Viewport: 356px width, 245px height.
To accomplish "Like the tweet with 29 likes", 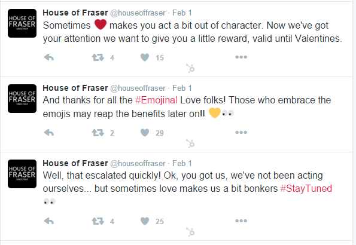I will pyautogui.click(x=145, y=133).
